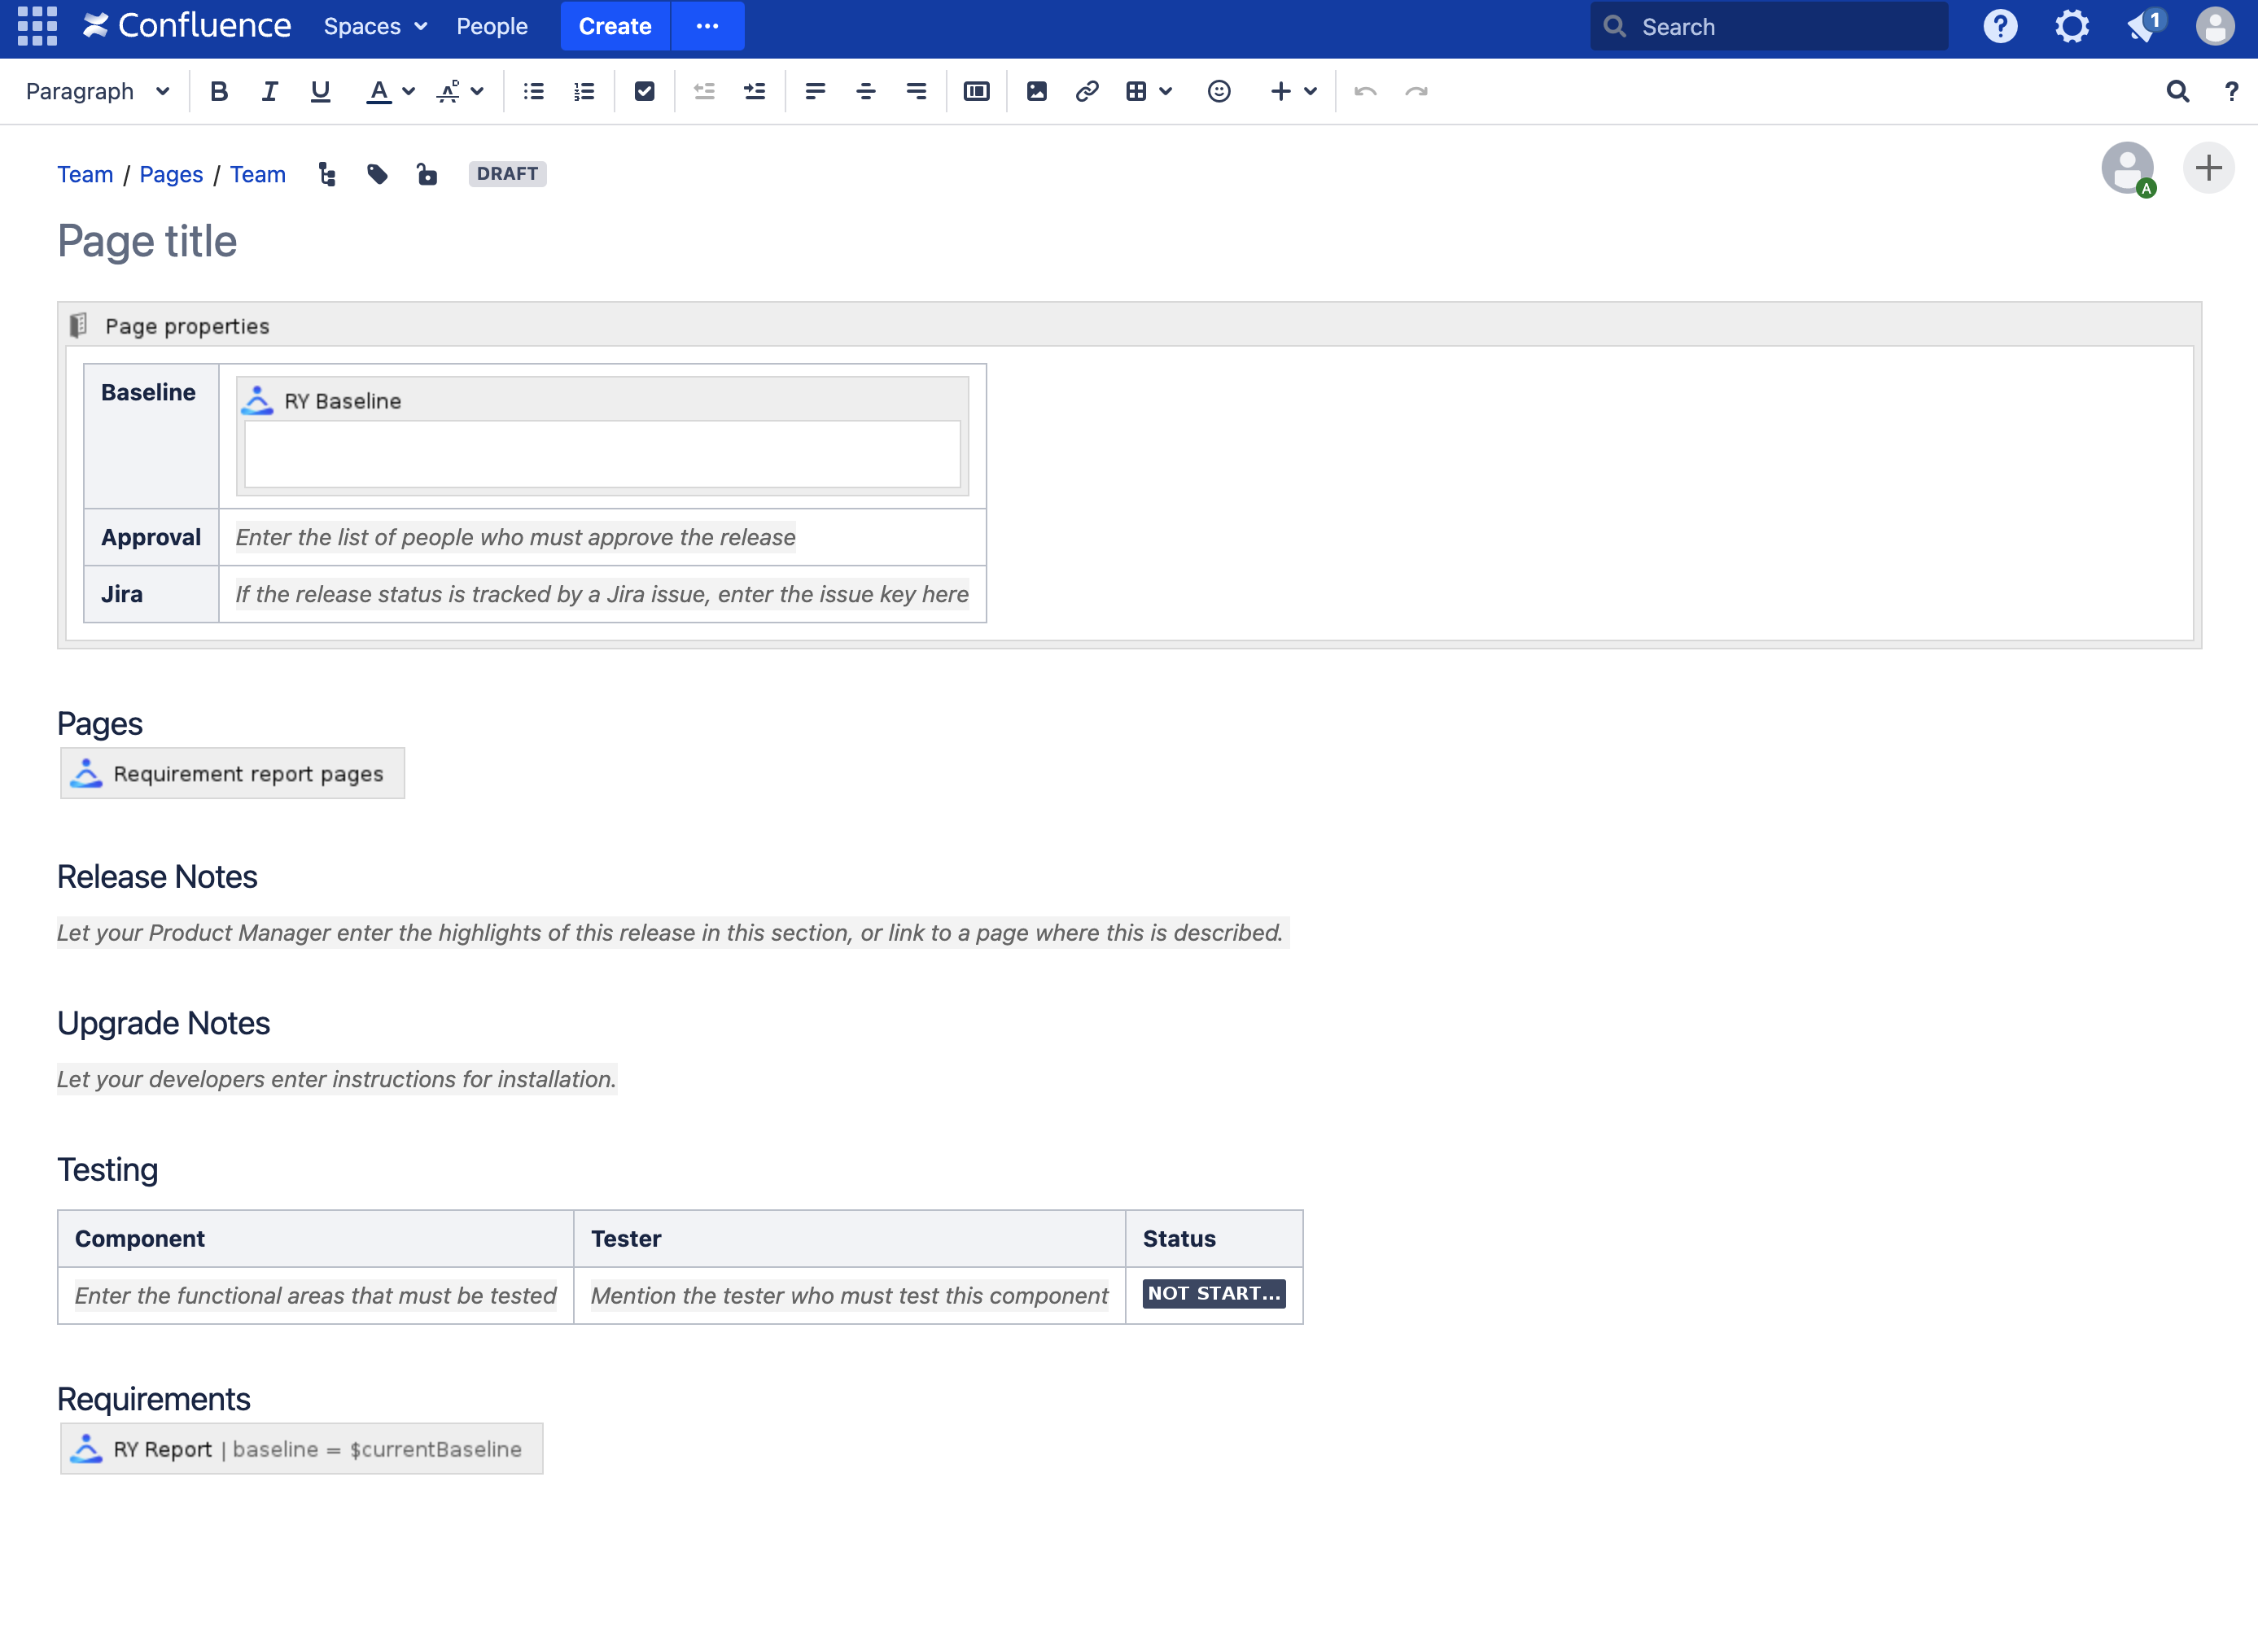Screen dimensions: 2258x1652
Task: Click the notifications megaphone icon
Action: [2143, 26]
